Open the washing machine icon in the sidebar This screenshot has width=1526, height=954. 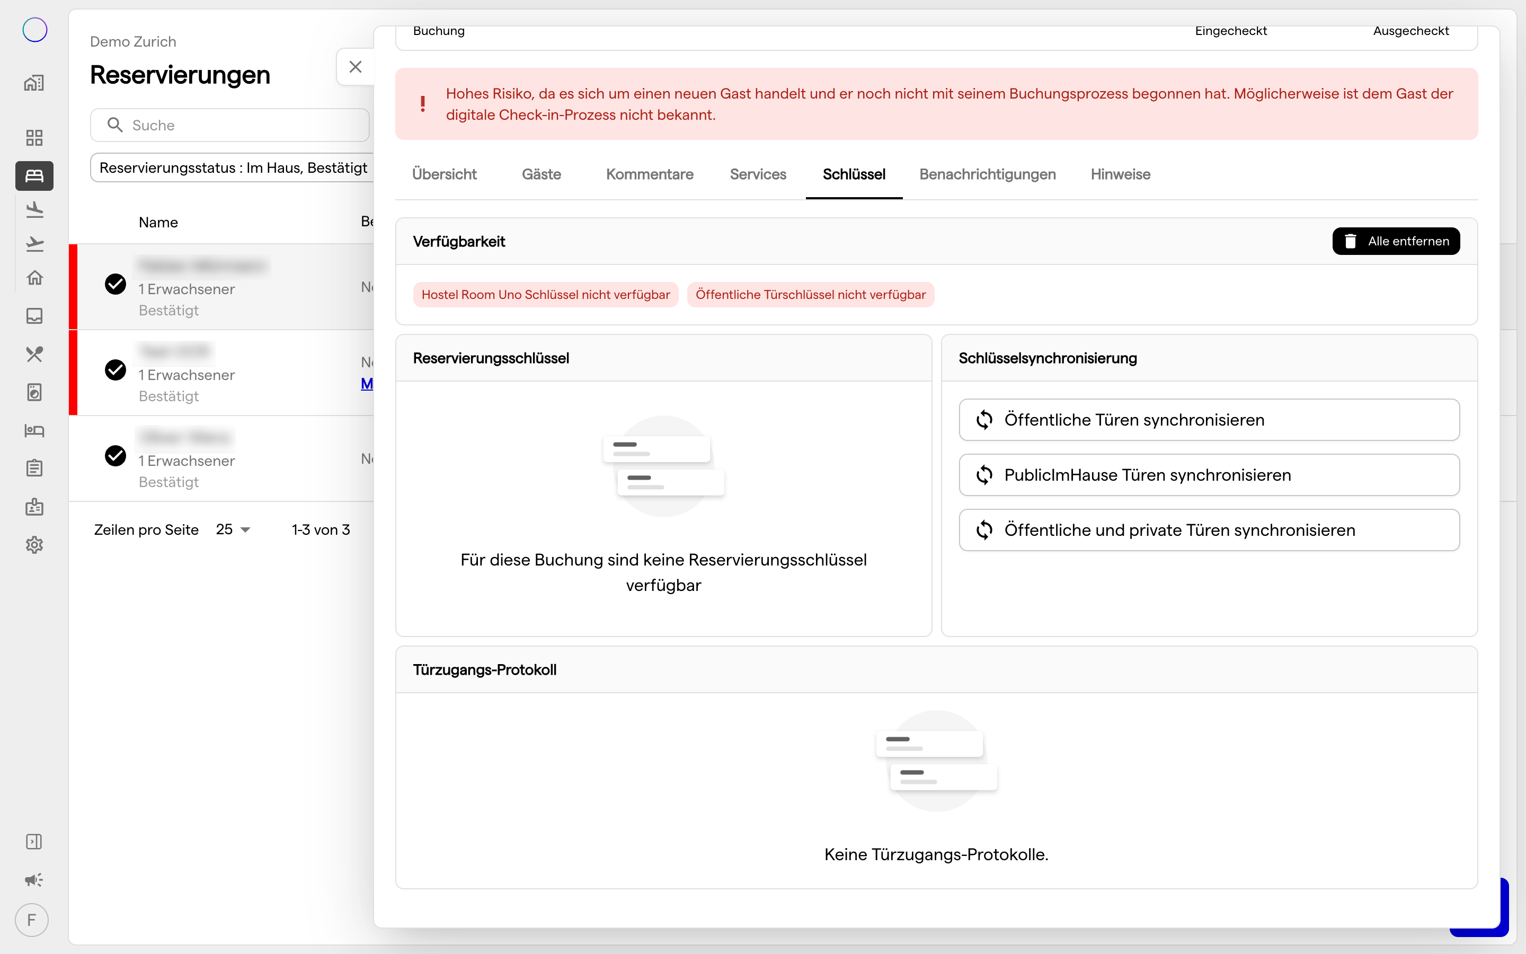pyautogui.click(x=34, y=392)
